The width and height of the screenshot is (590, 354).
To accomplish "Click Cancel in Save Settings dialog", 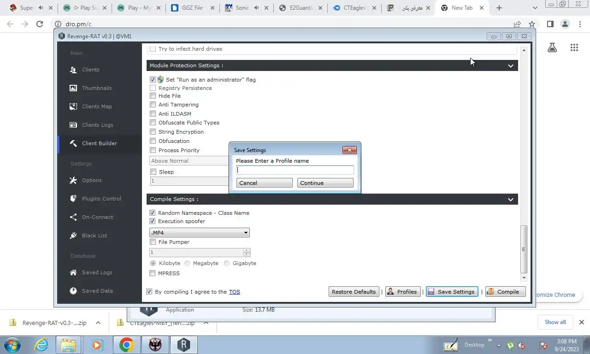I will click(x=264, y=183).
